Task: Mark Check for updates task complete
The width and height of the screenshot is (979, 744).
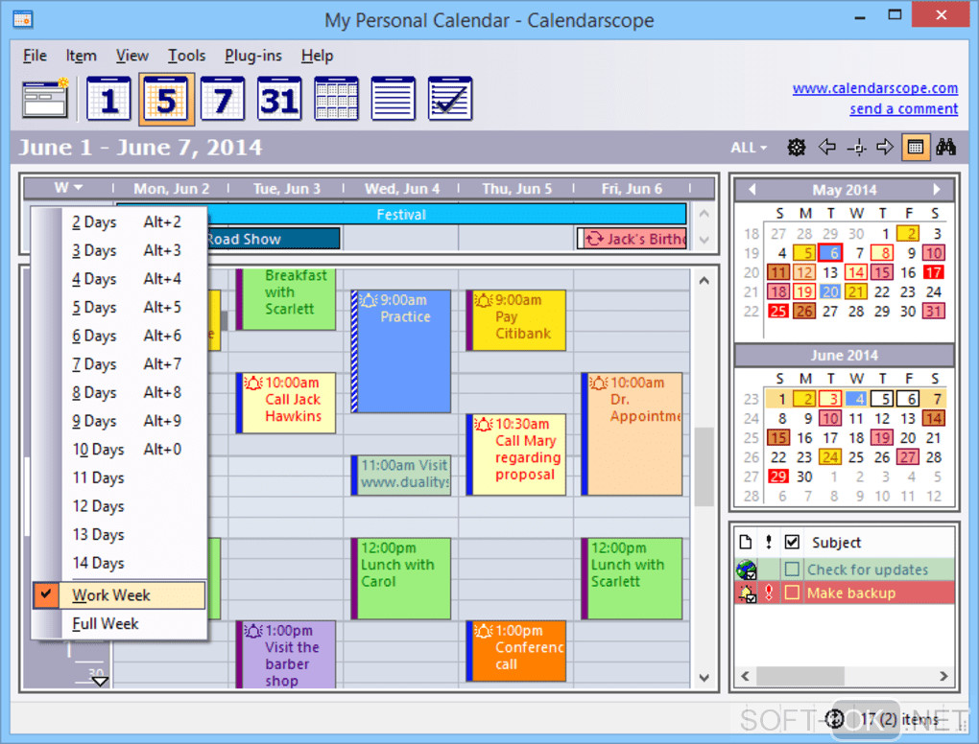Action: point(792,570)
